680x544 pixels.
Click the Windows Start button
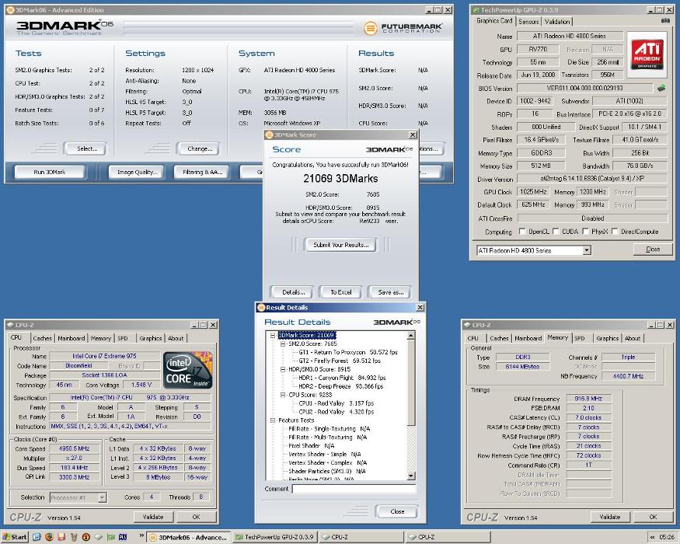click(14, 537)
